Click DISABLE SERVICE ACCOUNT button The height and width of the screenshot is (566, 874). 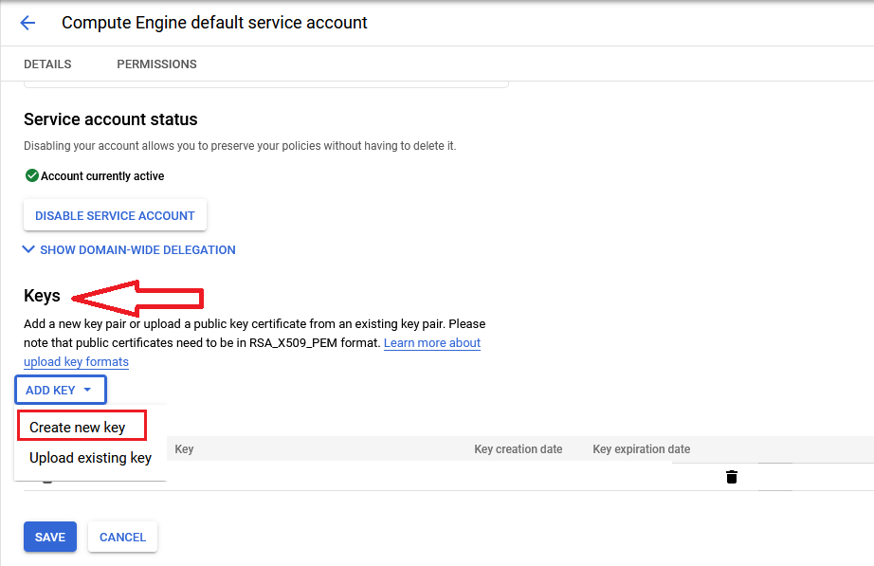(x=115, y=215)
